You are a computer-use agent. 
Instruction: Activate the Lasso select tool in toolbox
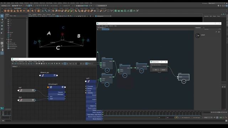[2, 19]
